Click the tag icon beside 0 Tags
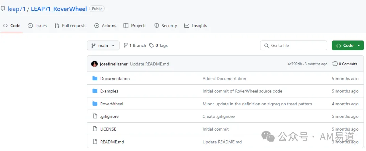366x151 pixels. pyautogui.click(x=152, y=45)
